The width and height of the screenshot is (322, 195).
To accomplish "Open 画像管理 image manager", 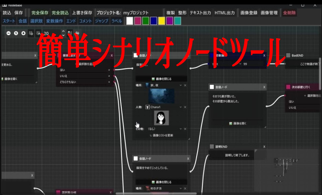I will (x=269, y=13).
